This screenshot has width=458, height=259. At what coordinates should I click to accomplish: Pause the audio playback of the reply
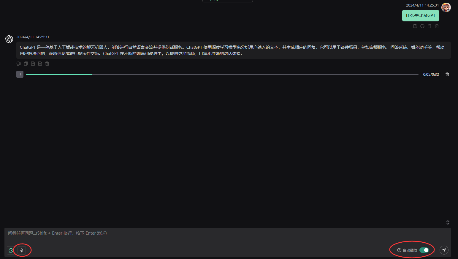20,74
